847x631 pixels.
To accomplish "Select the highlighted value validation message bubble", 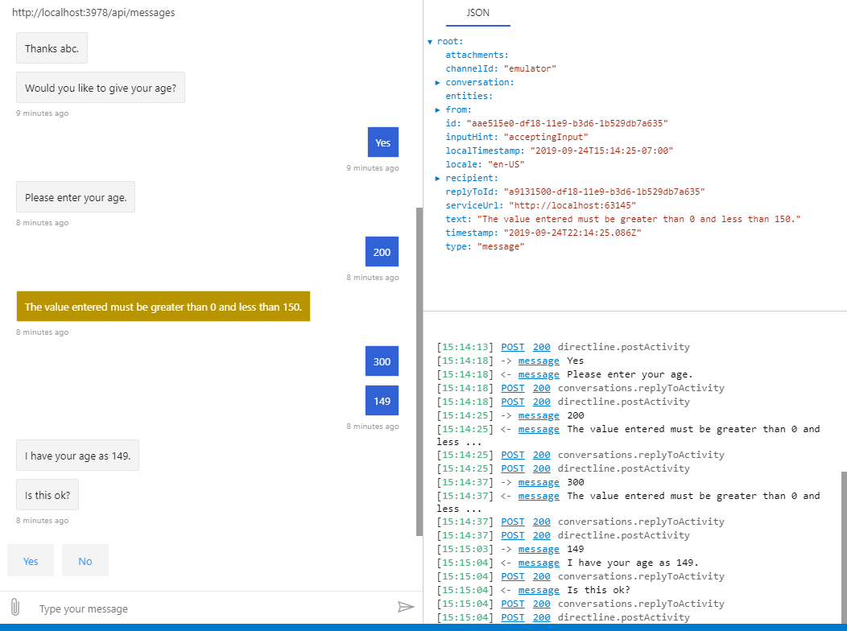I will coord(163,307).
